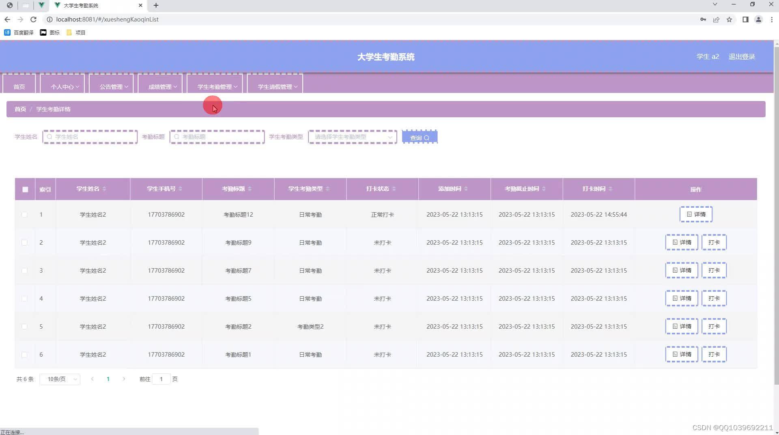Expand the 公告管理 menu

point(112,84)
